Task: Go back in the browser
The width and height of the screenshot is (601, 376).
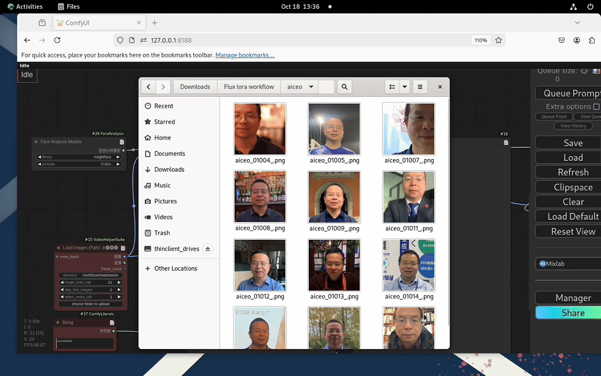Action: [x=27, y=41]
